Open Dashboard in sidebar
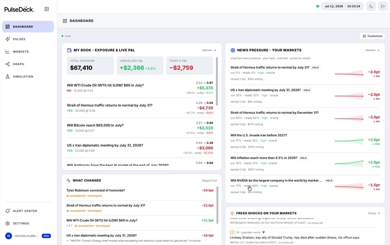Image resolution: width=390 pixels, height=245 pixels. (28, 27)
